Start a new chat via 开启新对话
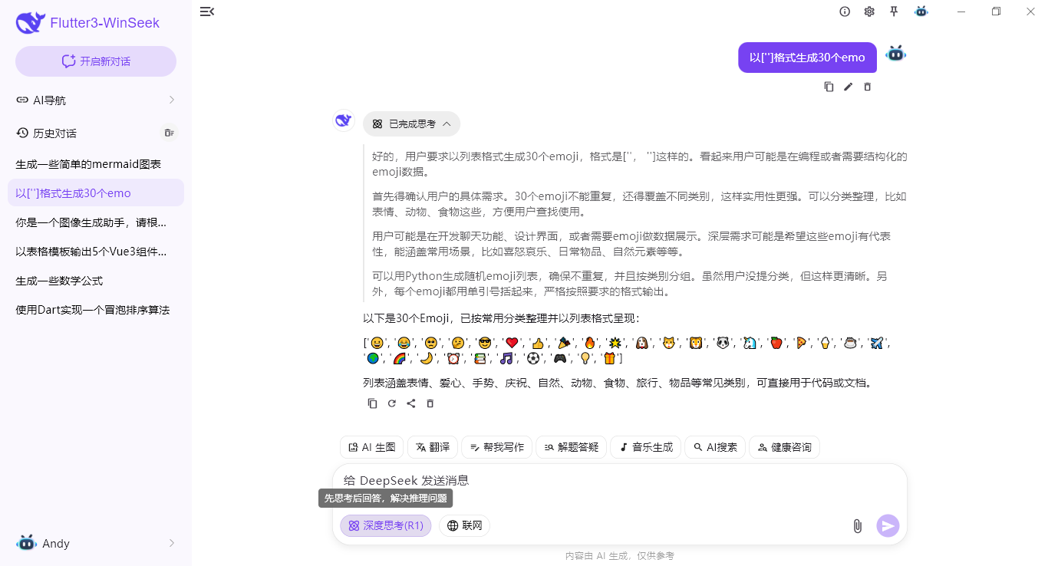1048x566 pixels. pos(95,61)
